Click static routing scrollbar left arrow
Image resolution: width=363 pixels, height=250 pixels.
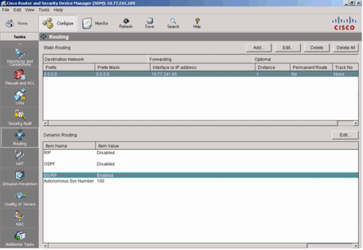click(45, 123)
